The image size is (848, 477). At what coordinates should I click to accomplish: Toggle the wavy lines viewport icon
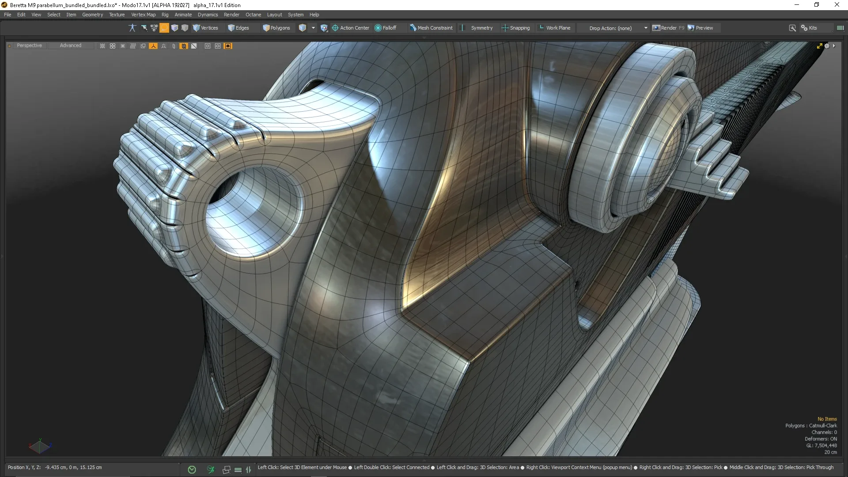click(x=133, y=46)
